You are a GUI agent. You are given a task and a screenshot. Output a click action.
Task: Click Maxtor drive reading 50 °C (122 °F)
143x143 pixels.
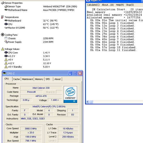(51, 28)
